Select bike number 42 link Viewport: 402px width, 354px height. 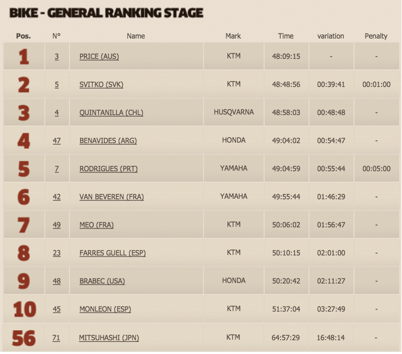[57, 197]
